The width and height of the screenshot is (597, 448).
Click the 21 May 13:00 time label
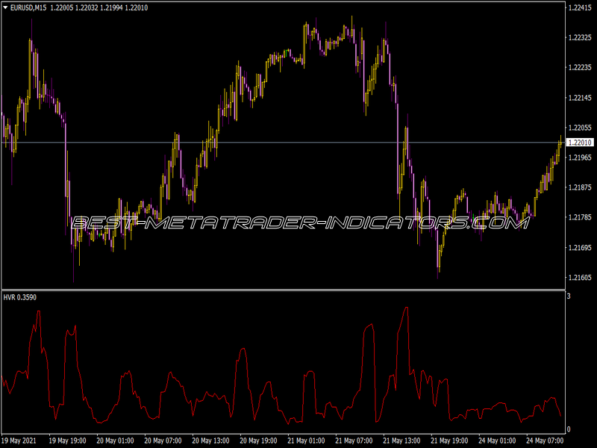coord(401,441)
